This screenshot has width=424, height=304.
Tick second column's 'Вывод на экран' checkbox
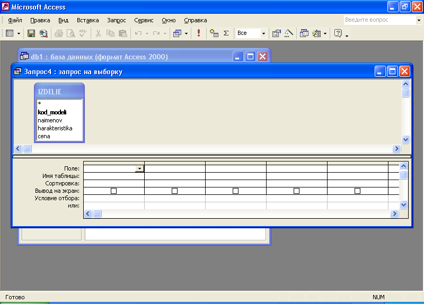[175, 191]
